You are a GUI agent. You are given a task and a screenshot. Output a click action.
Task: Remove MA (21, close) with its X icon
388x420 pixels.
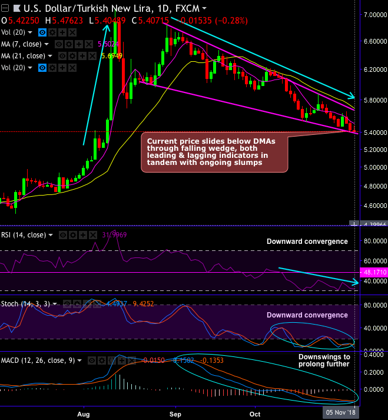92,56
